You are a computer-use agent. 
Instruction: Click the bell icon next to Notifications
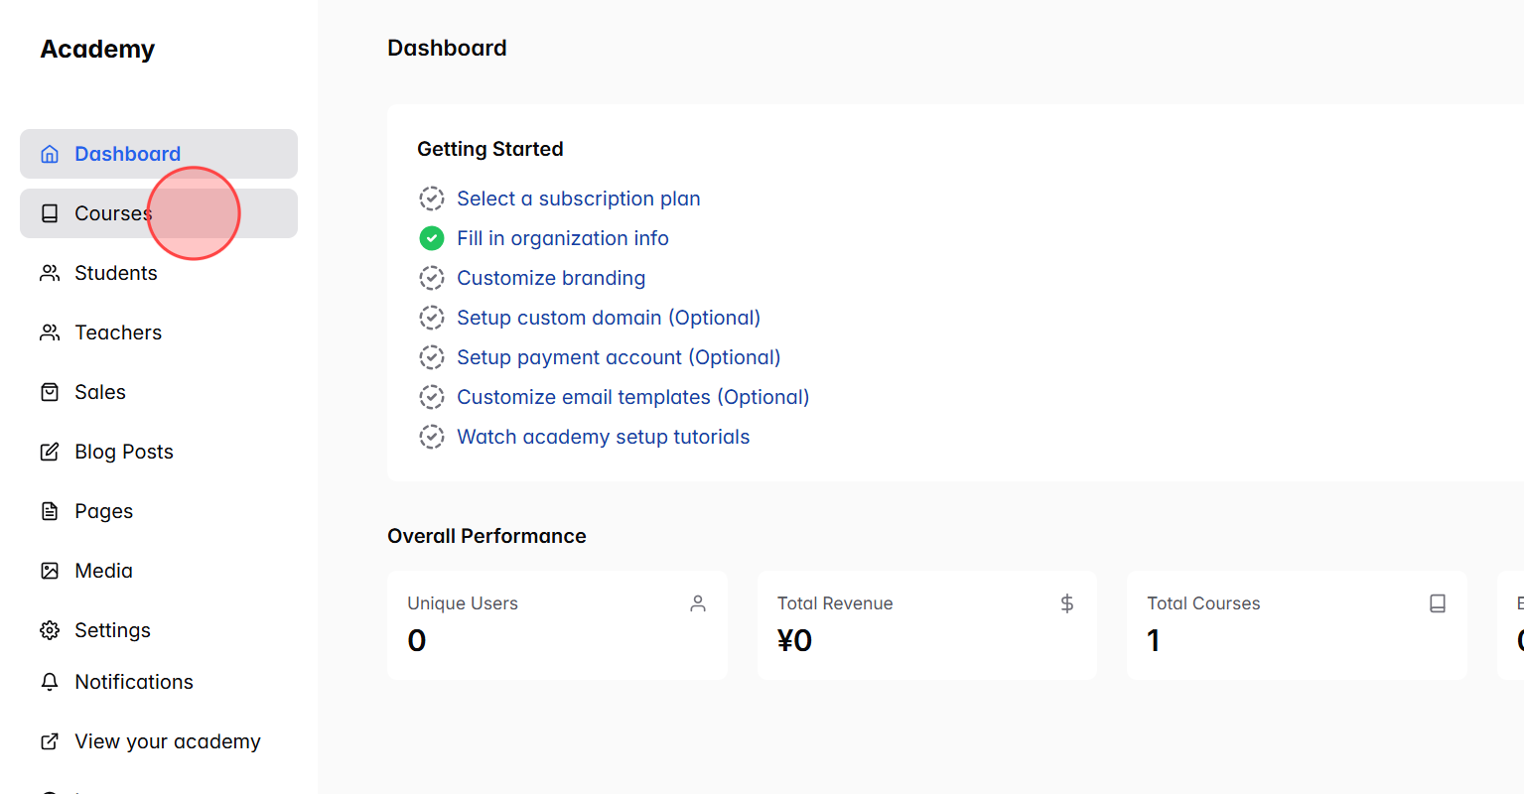(49, 682)
